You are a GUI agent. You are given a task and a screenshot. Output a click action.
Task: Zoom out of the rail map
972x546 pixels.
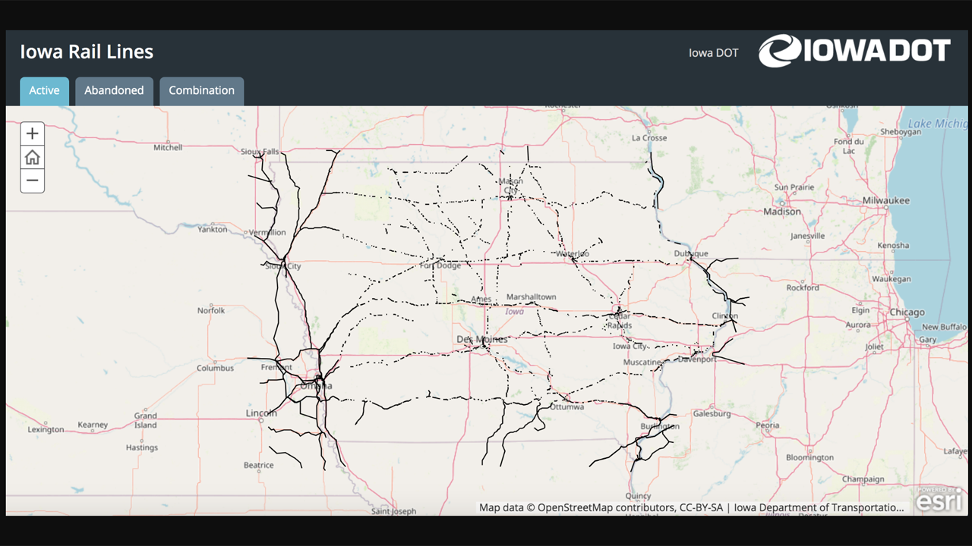tap(32, 180)
